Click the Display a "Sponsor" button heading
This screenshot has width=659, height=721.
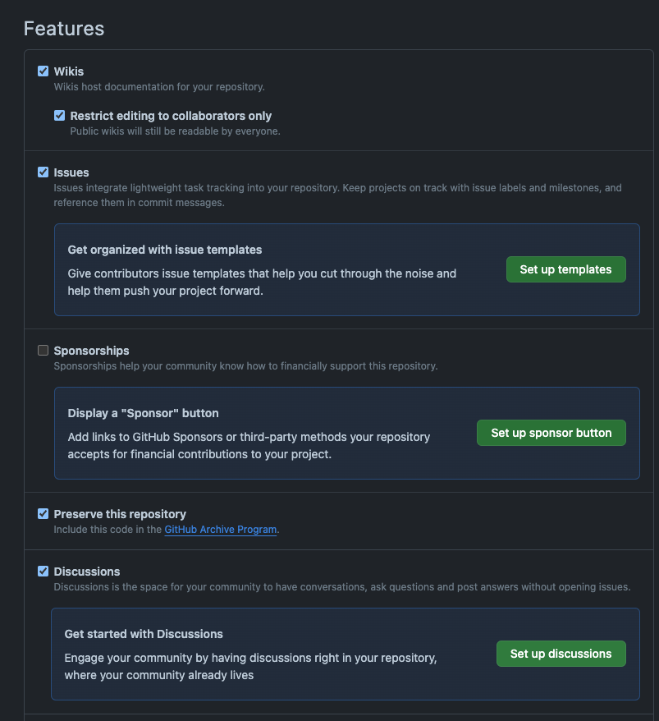[x=143, y=413]
